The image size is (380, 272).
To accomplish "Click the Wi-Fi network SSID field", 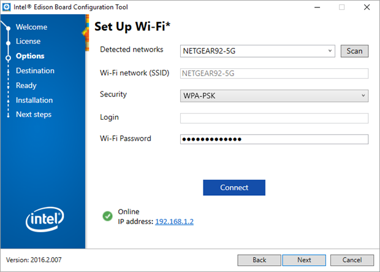I will (x=274, y=74).
